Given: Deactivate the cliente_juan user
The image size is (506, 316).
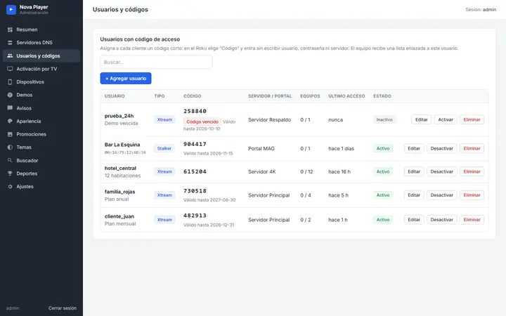Looking at the screenshot, I should click(442, 220).
